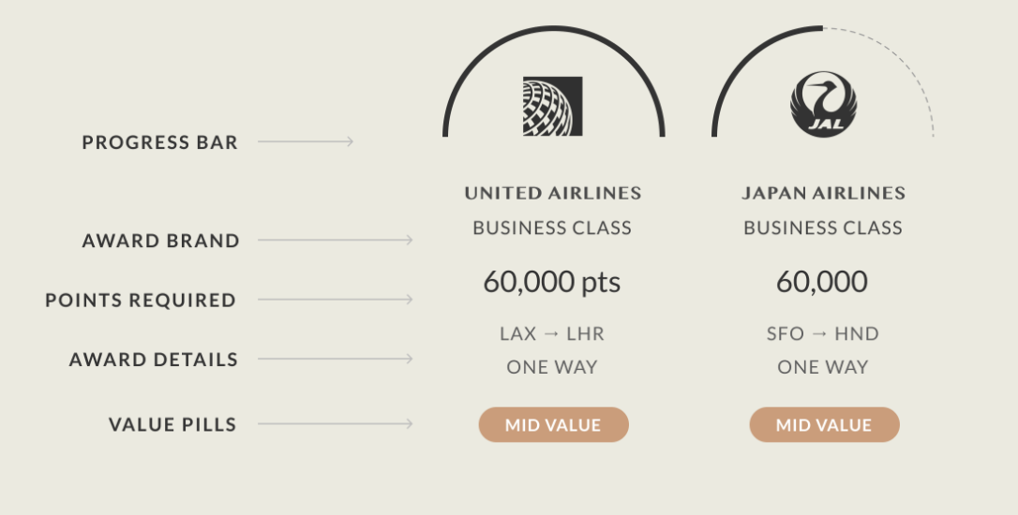Click the arrow next to Award Details label

[x=335, y=358]
